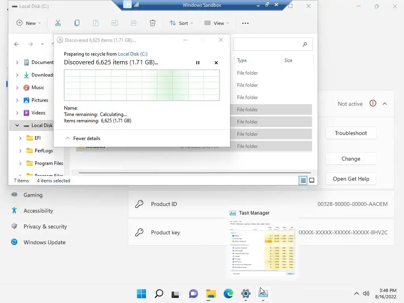Image resolution: width=404 pixels, height=303 pixels.
Task: Open Task View on the taskbar
Action: (x=176, y=294)
